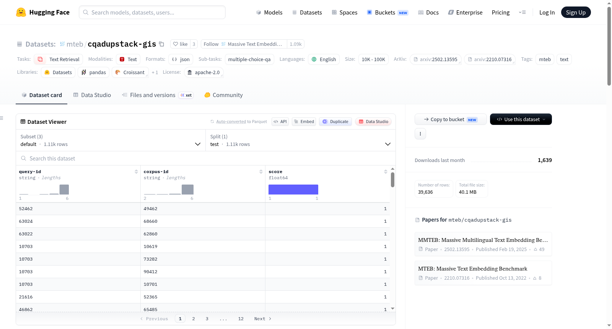The image size is (612, 329).
Task: Open the more navigation menu icon
Action: coord(522,12)
